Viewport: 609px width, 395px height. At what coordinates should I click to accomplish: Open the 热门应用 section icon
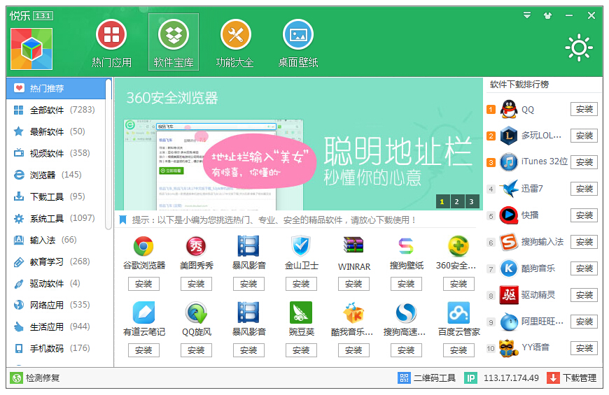pyautogui.click(x=111, y=35)
